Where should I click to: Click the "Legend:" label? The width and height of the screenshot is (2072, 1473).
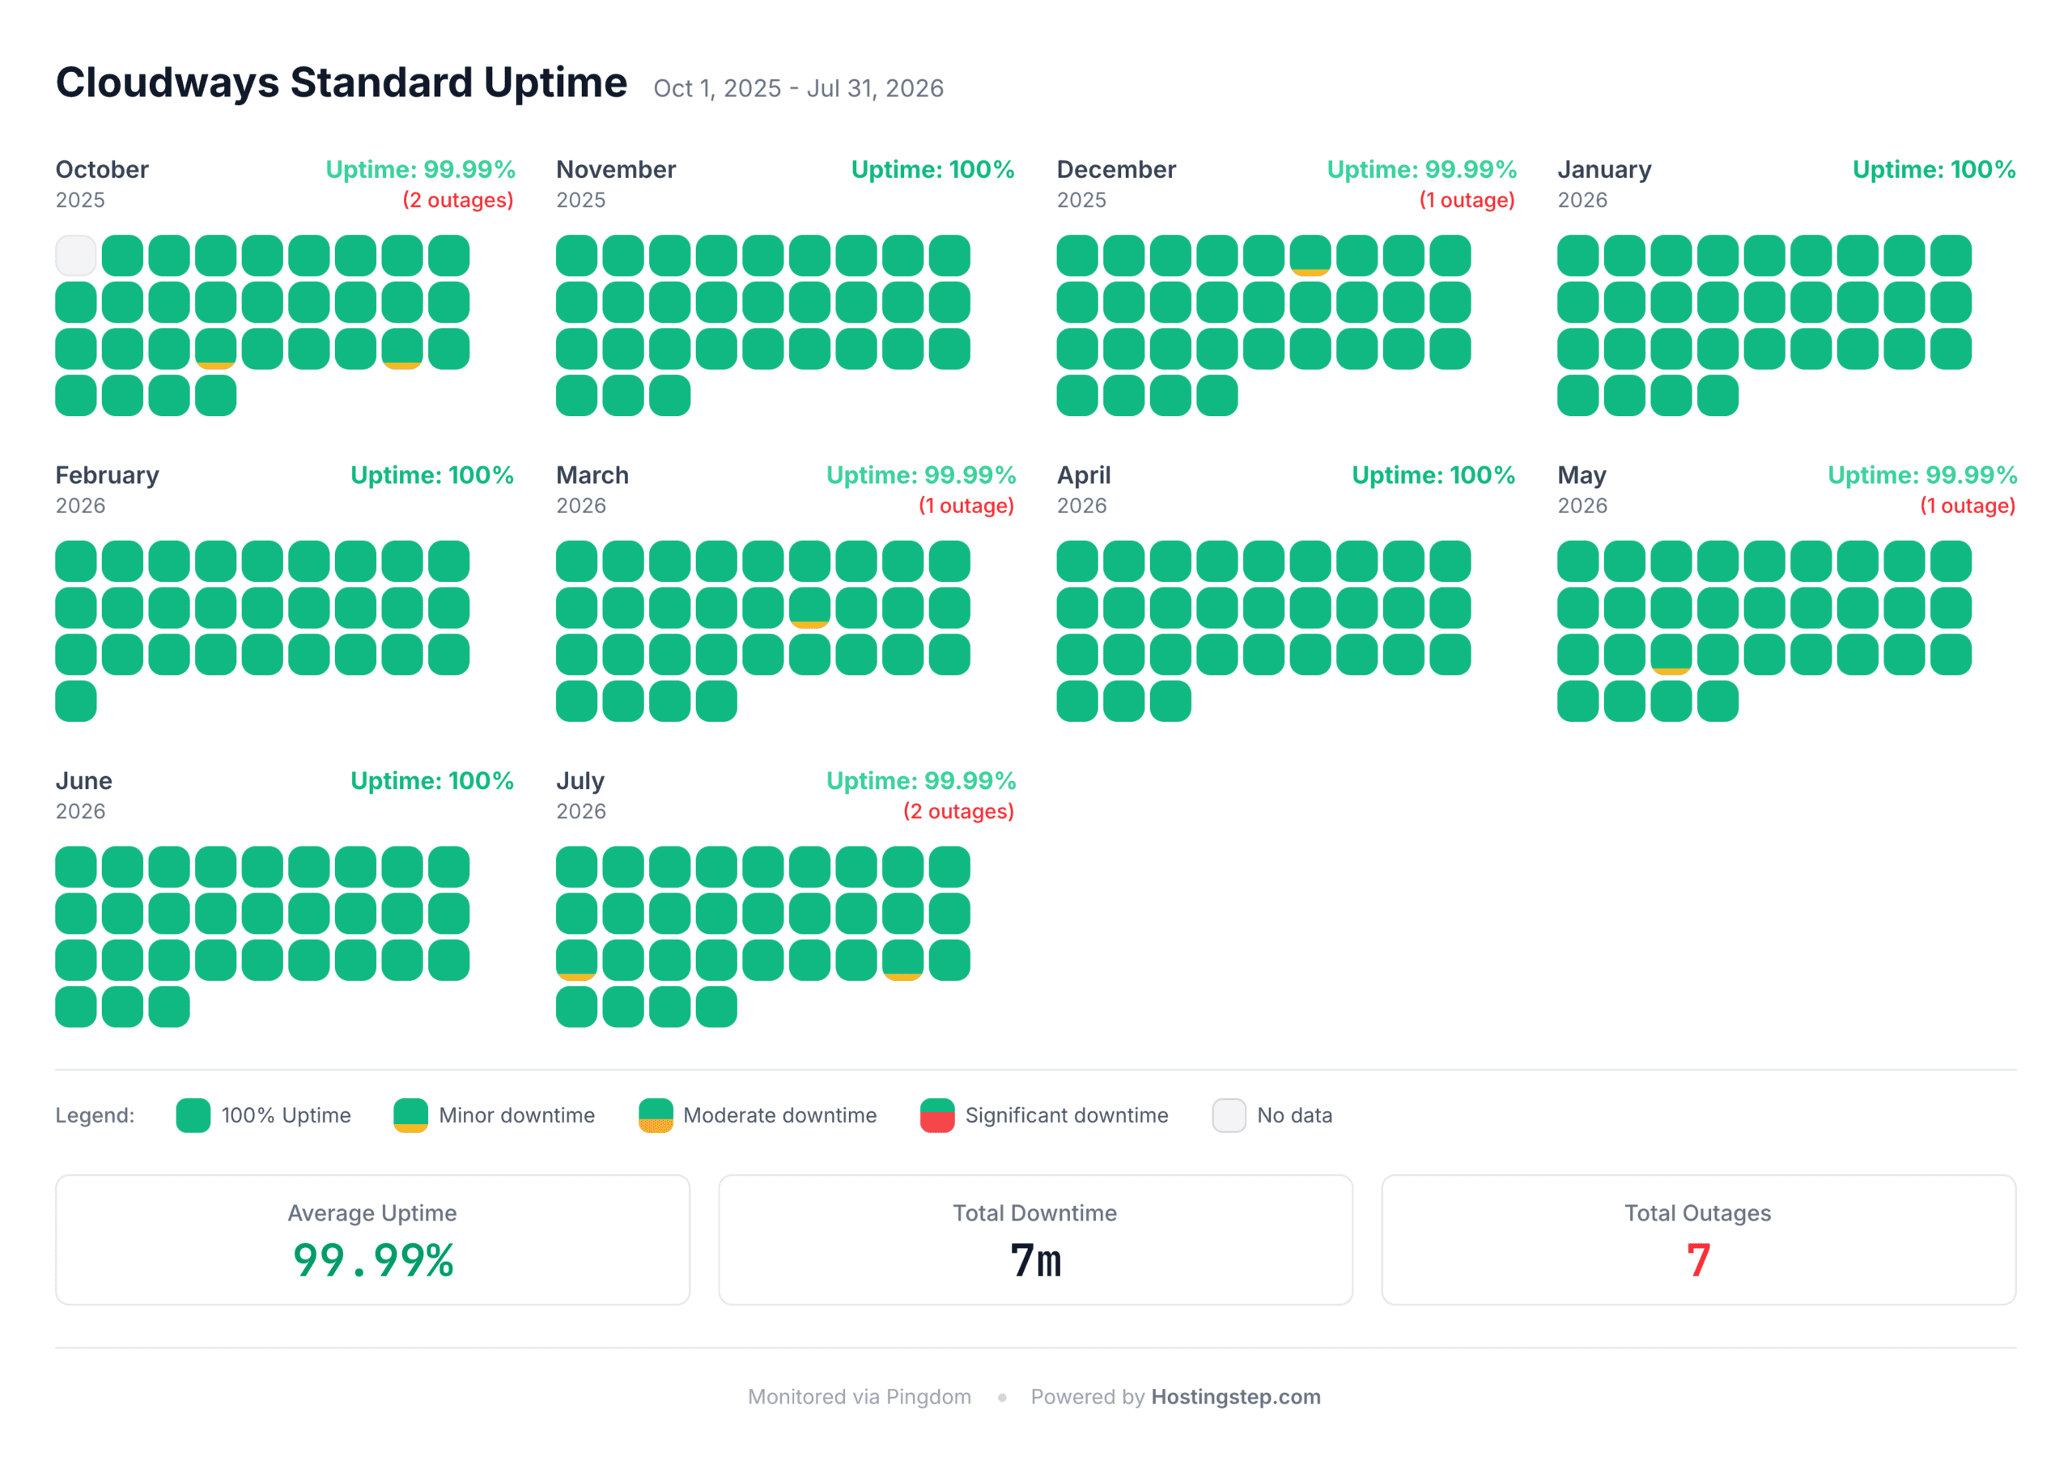(x=96, y=1114)
